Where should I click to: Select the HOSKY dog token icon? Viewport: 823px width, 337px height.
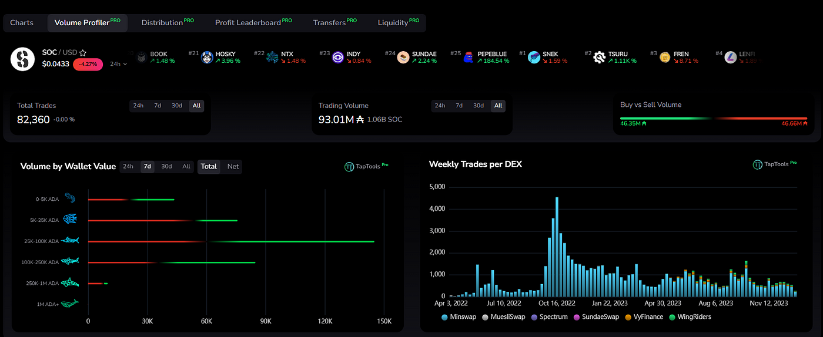click(207, 57)
